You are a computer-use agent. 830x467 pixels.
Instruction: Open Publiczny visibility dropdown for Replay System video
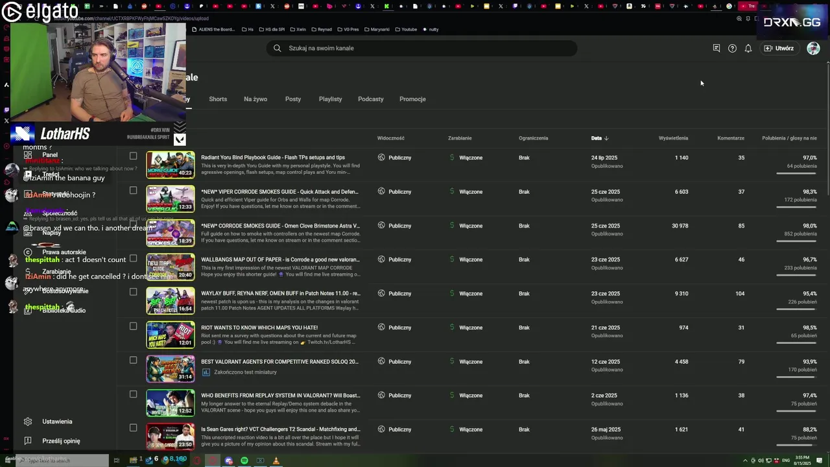click(399, 395)
